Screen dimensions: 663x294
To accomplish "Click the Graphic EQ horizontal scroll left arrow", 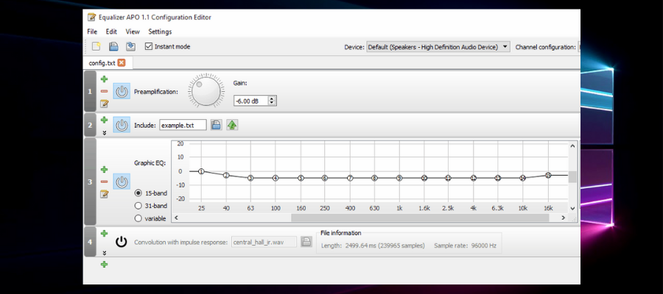I will tap(176, 218).
